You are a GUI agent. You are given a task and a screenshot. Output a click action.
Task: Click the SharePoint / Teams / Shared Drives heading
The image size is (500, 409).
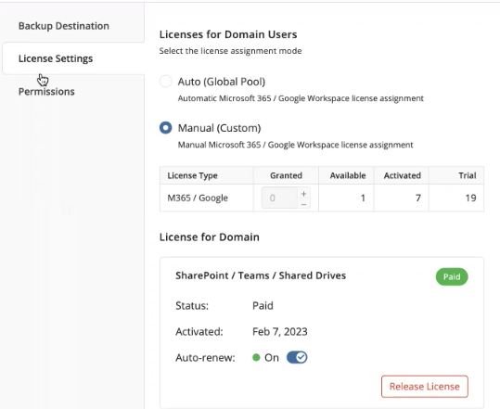click(261, 275)
